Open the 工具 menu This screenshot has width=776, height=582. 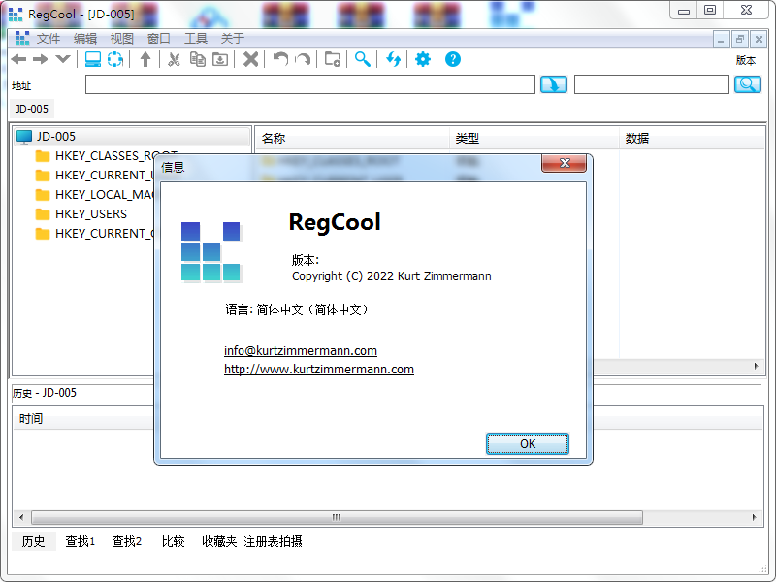(196, 39)
